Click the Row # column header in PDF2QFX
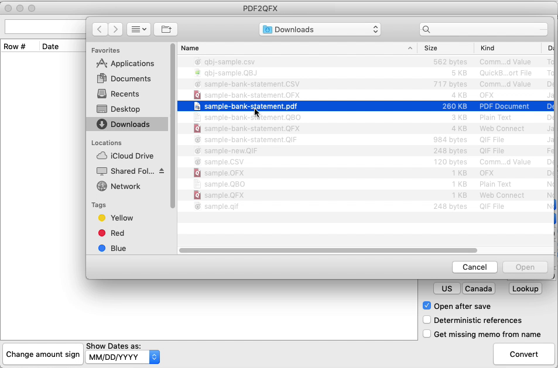 (15, 47)
